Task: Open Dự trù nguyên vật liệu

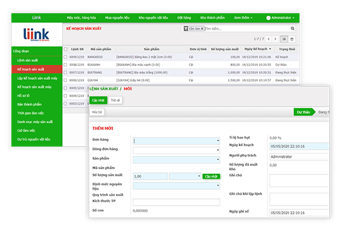Action: coord(37,139)
